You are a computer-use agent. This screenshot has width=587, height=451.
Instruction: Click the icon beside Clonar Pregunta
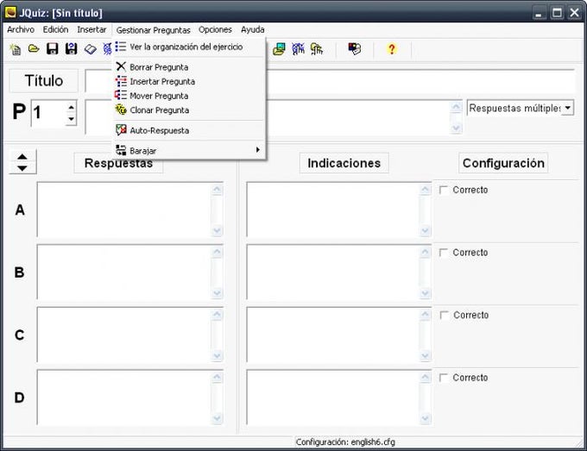[x=121, y=110]
